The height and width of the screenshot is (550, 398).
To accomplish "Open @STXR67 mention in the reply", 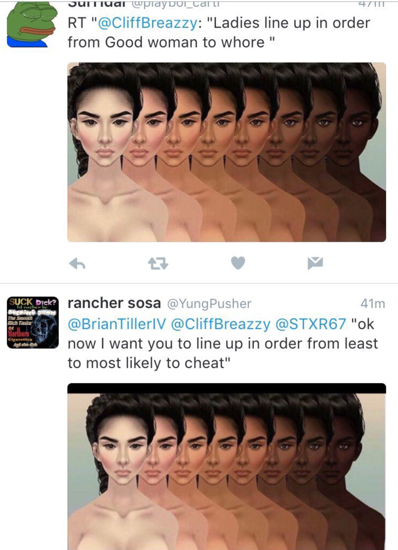I will (311, 324).
